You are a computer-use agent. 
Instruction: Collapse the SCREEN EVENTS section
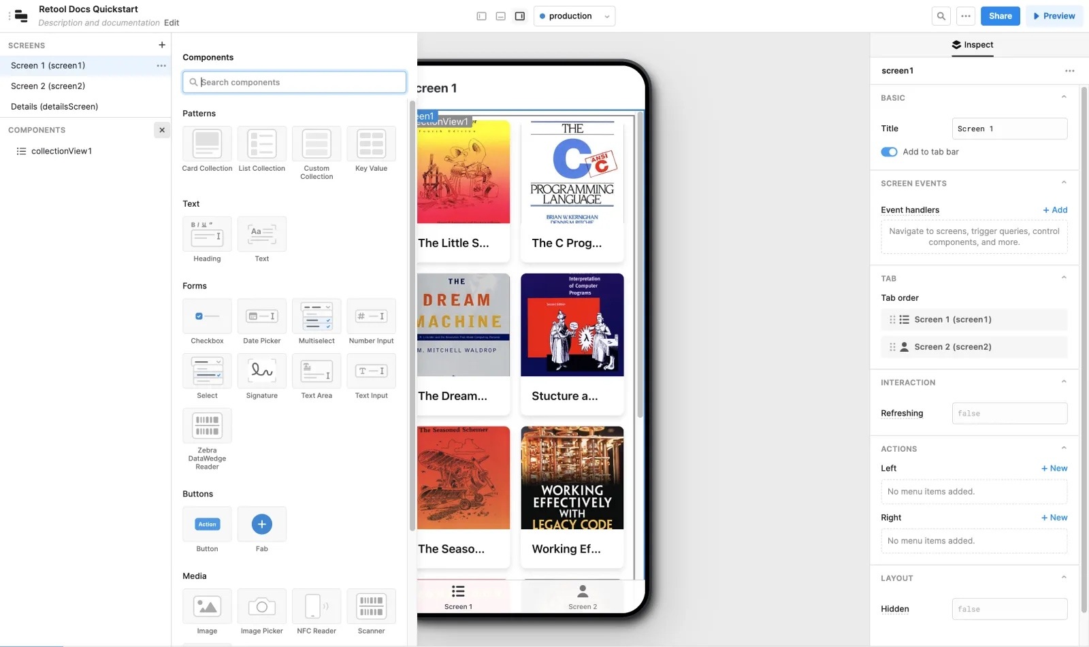coord(1063,183)
